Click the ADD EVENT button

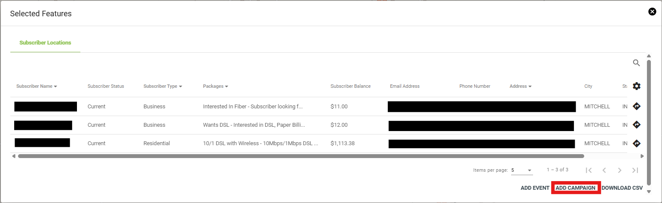(x=535, y=188)
